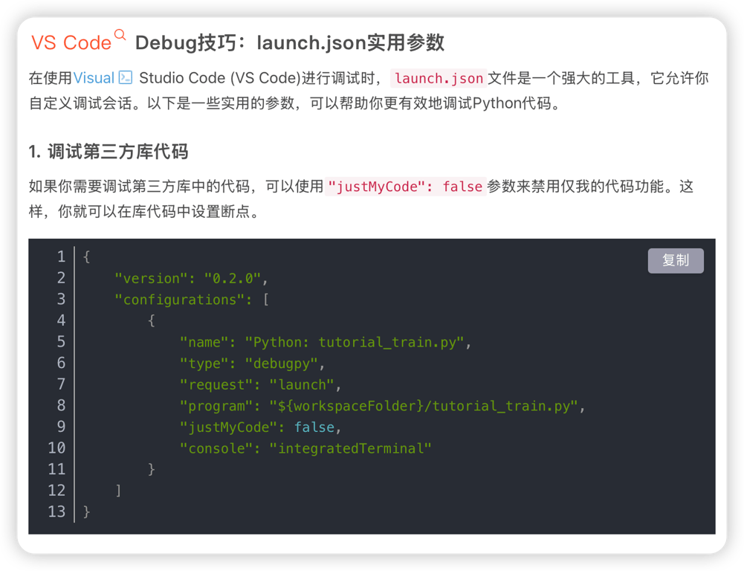Click the title Debug技巧：launch.json实用参数
Viewport: 744px width, 571px height.
[289, 42]
